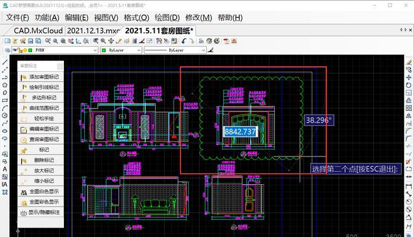The image size is (414, 237).
Task: Click the Rotate tool on right toolbar
Action: click(409, 85)
